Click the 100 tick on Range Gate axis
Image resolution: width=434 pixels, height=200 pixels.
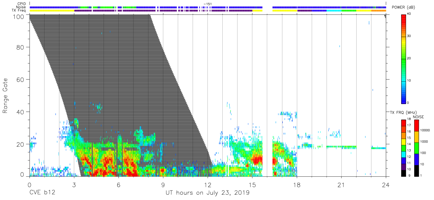pos(19,16)
